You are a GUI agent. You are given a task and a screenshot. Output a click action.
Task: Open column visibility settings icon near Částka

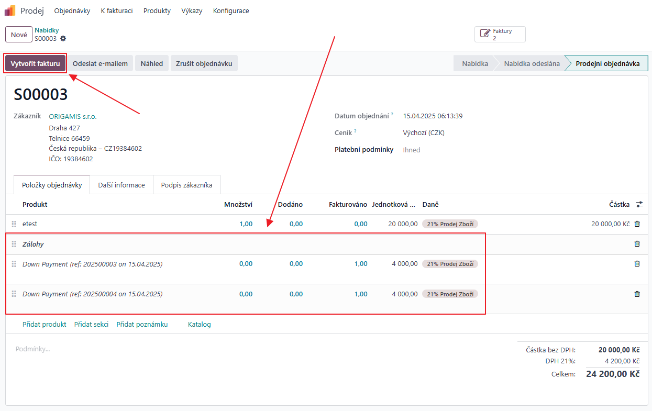[x=639, y=204]
